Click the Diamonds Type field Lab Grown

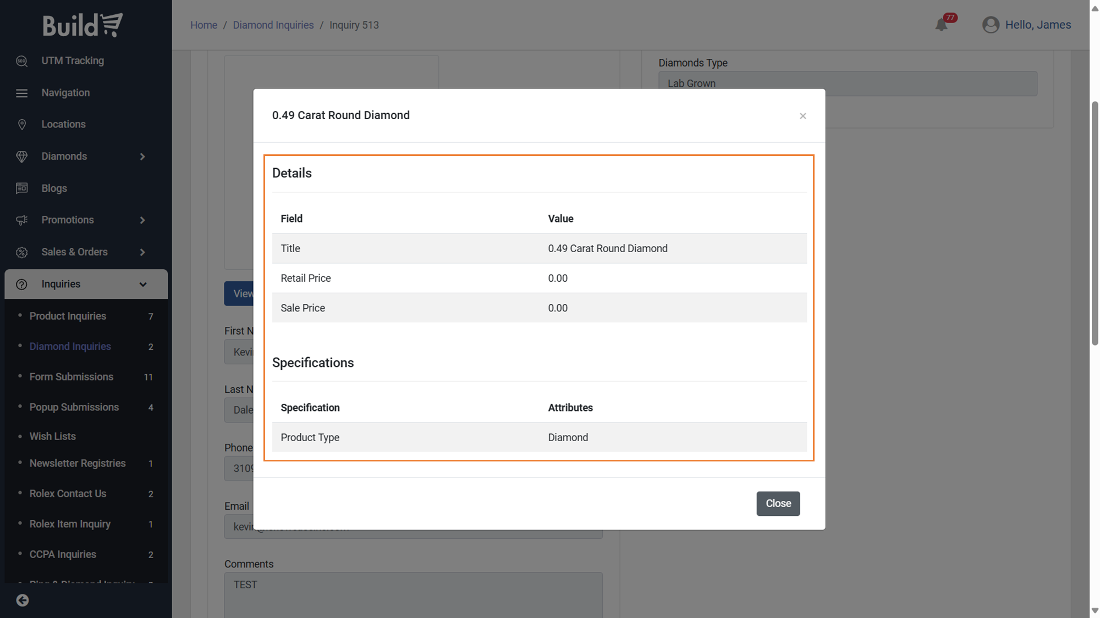[848, 83]
